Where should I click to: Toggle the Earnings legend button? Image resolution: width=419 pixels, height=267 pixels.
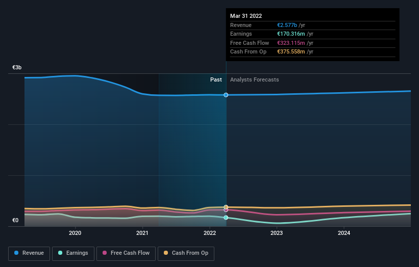click(x=73, y=253)
